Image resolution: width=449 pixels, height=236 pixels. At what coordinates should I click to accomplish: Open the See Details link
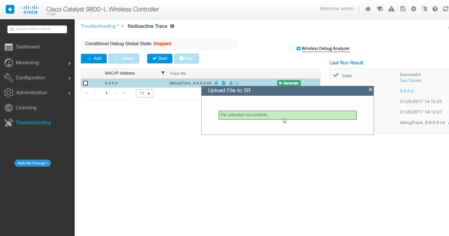point(411,81)
